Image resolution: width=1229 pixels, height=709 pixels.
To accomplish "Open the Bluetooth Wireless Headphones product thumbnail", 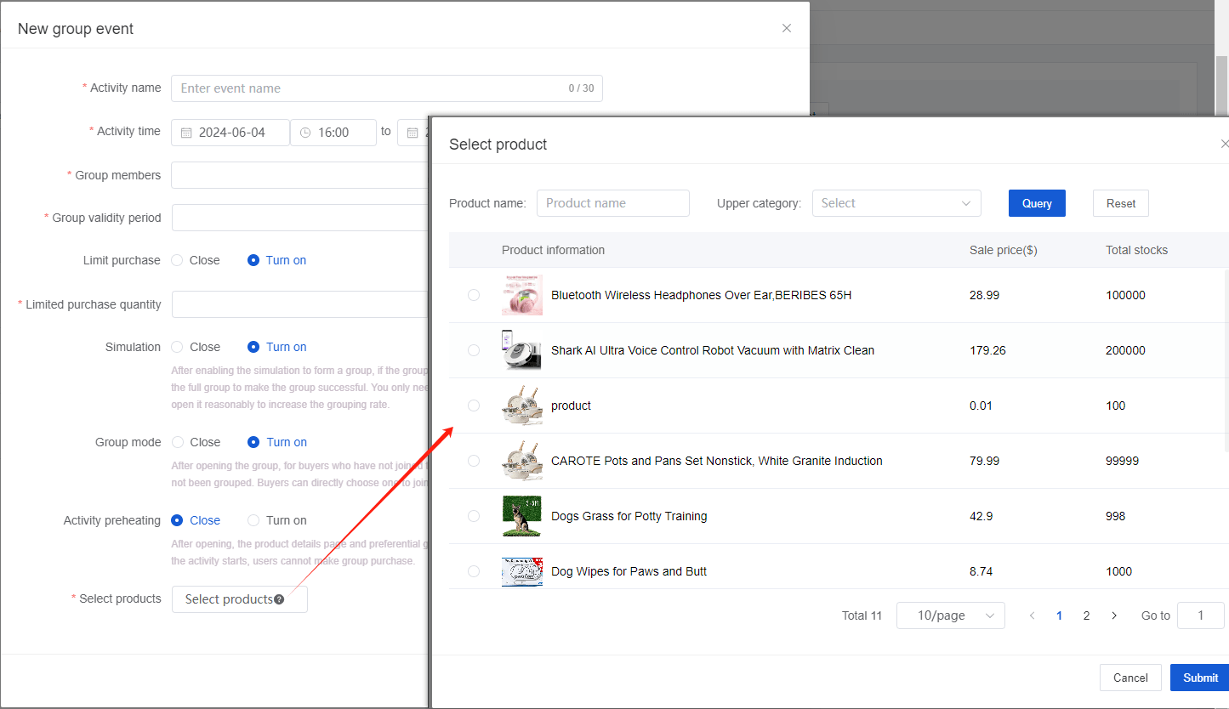I will tap(522, 295).
